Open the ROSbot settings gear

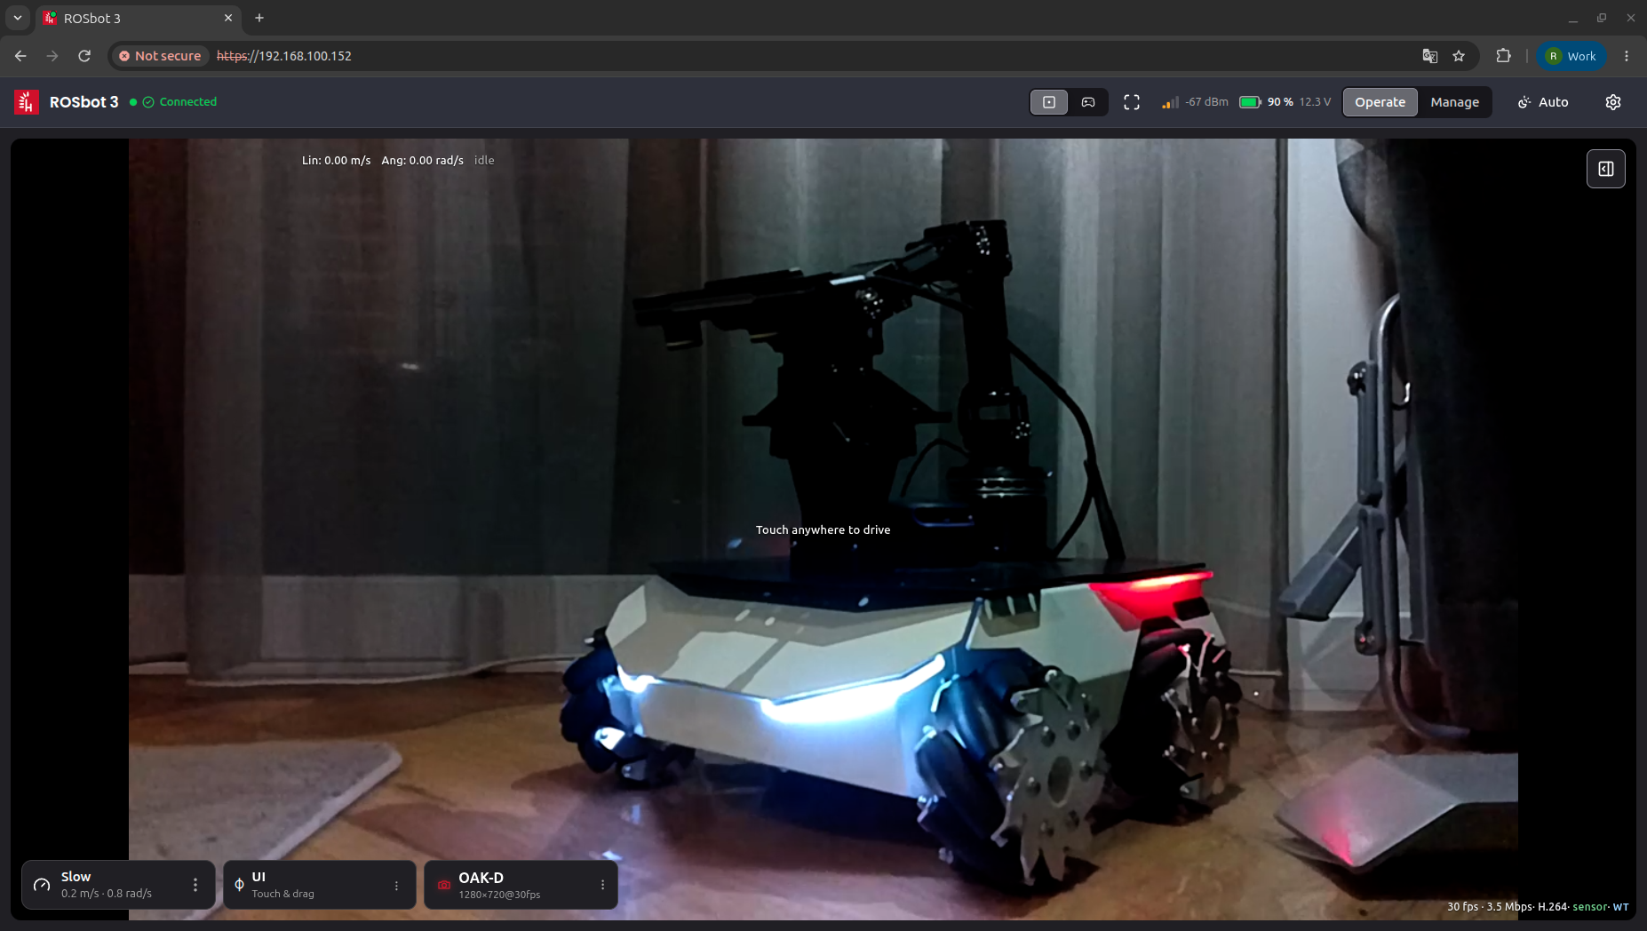(x=1613, y=102)
